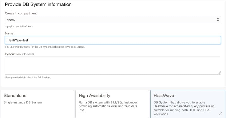The width and height of the screenshot is (226, 118).
Task: Click the user-friendly name hint text
Action: click(x=45, y=47)
